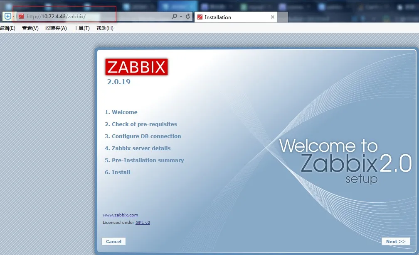Open the 收藏夹(A) menu
The width and height of the screenshot is (419, 255).
point(56,28)
